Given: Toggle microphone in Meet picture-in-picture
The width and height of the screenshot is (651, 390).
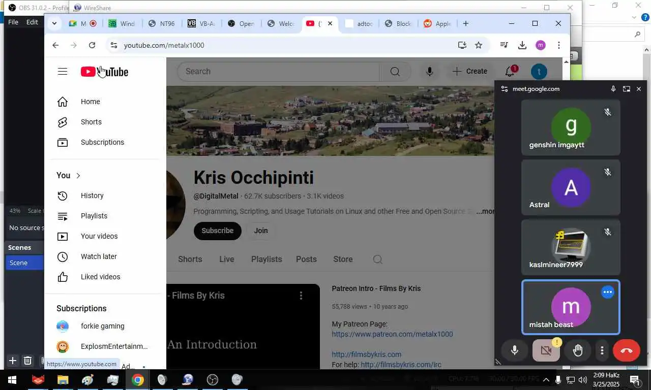Looking at the screenshot, I should point(515,350).
